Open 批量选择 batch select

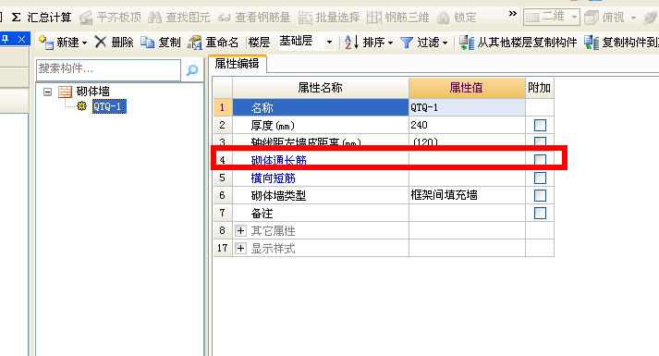click(329, 18)
